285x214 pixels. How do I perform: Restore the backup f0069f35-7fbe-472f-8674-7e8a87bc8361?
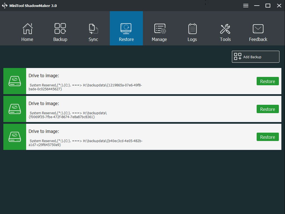pos(267,109)
